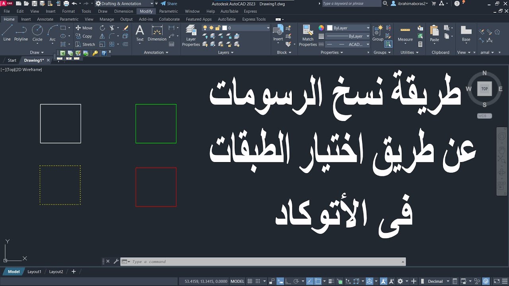Toggle snap mode in status bar
This screenshot has width=509, height=286.
point(258,281)
